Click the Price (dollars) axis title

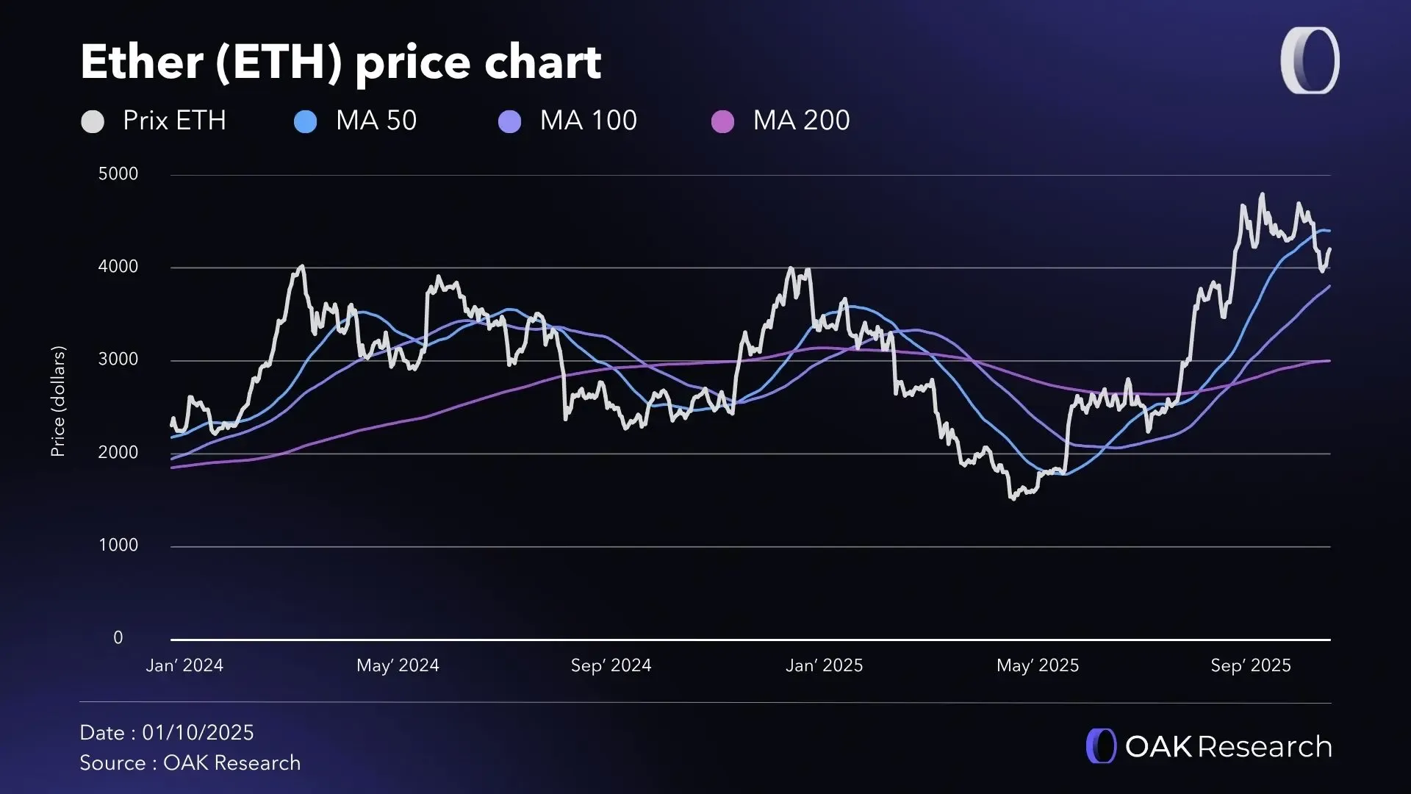pyautogui.click(x=58, y=401)
